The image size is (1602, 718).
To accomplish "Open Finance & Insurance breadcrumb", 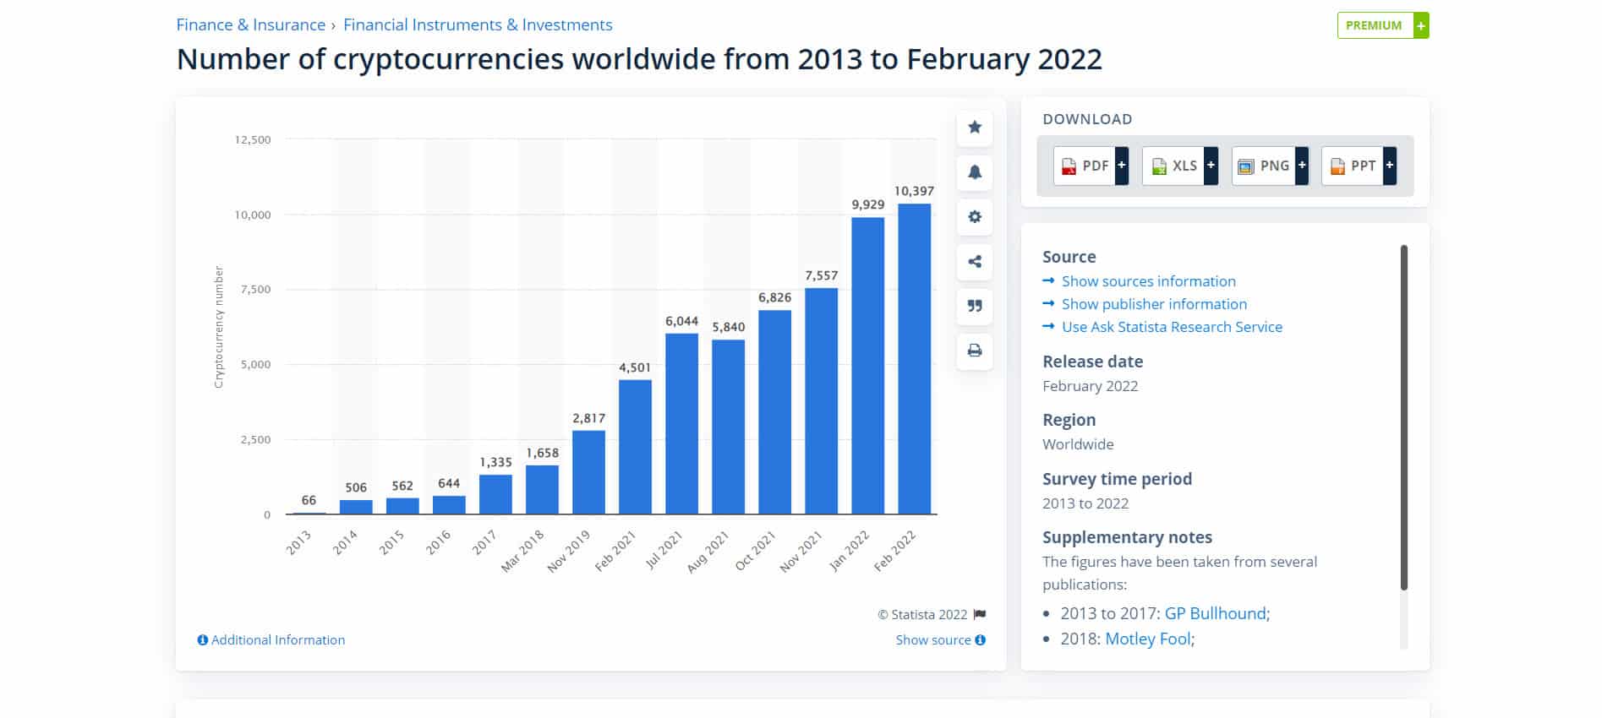I will [x=250, y=25].
